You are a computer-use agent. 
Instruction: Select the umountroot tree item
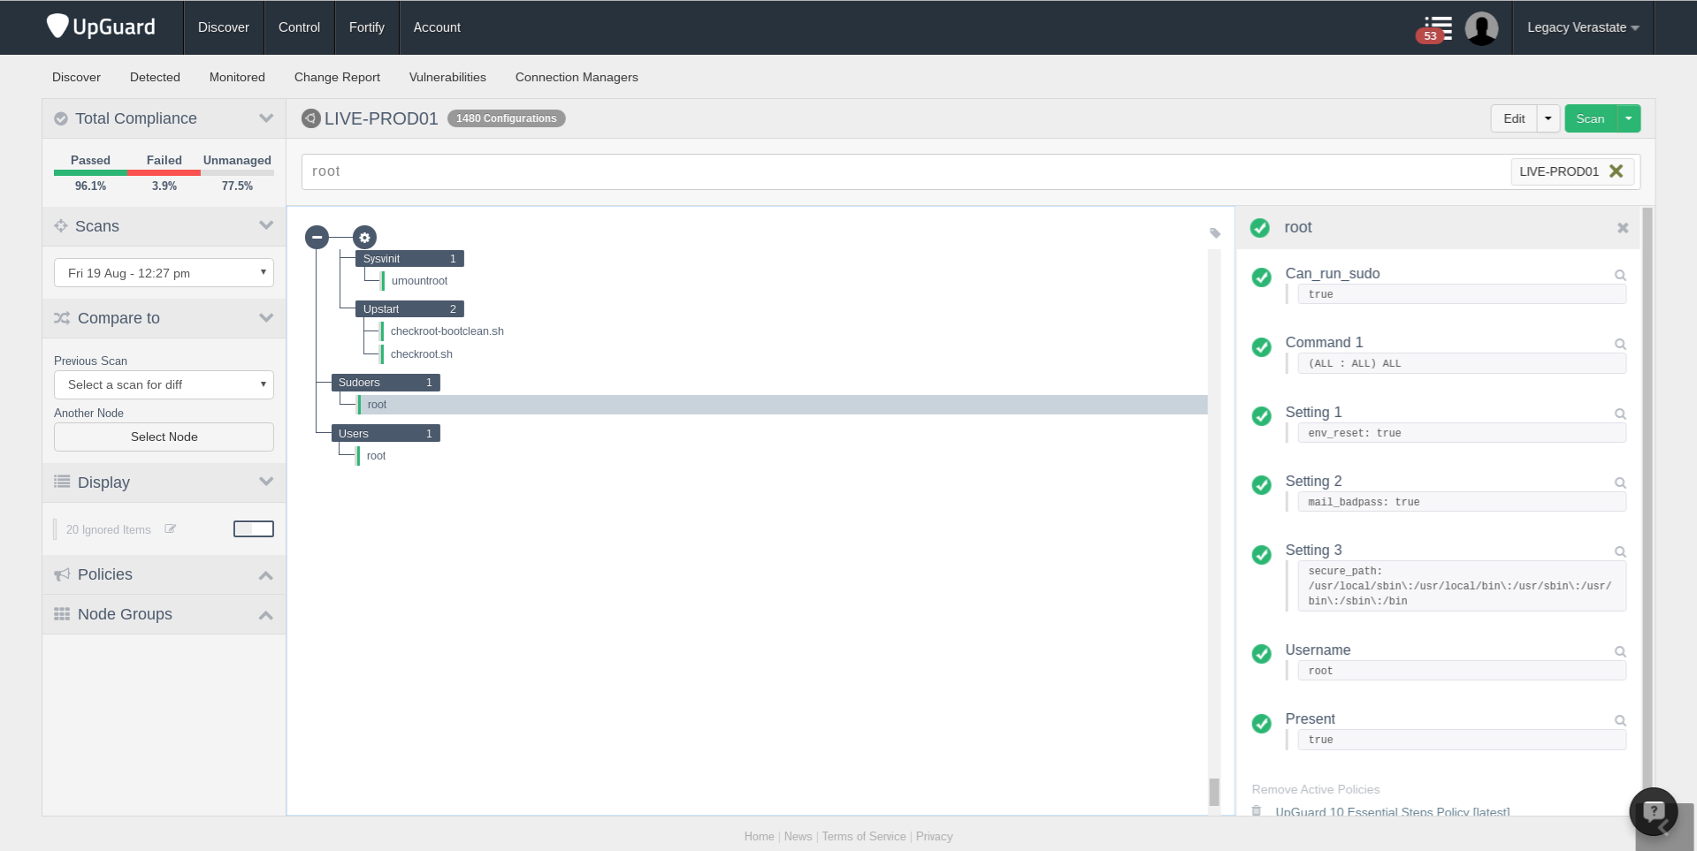(x=419, y=281)
